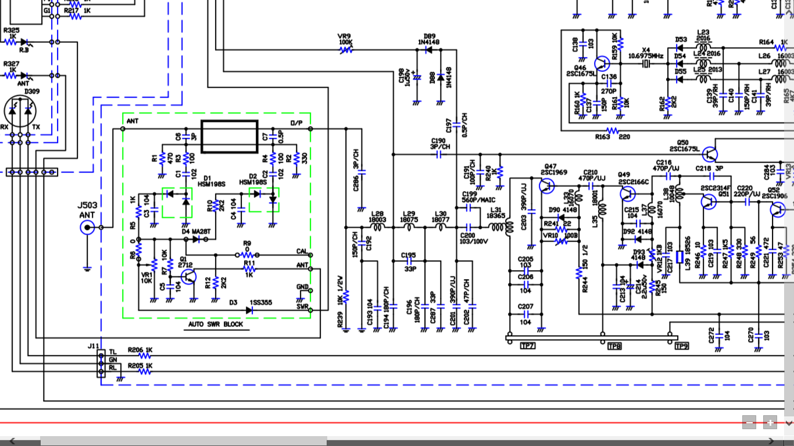Click the zoom out minus button

pyautogui.click(x=749, y=422)
